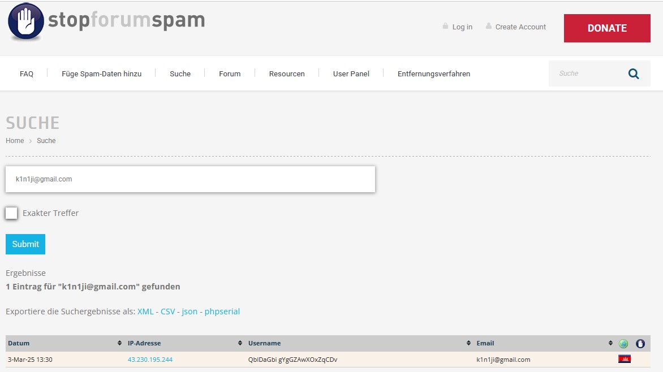Image resolution: width=663 pixels, height=372 pixels.
Task: Click the red DONATE button
Action: (x=607, y=28)
